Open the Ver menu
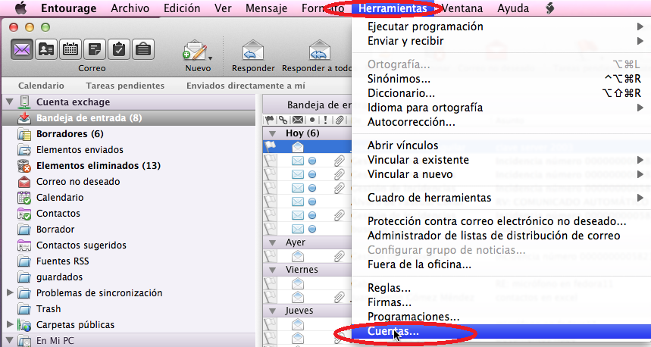 (x=223, y=8)
